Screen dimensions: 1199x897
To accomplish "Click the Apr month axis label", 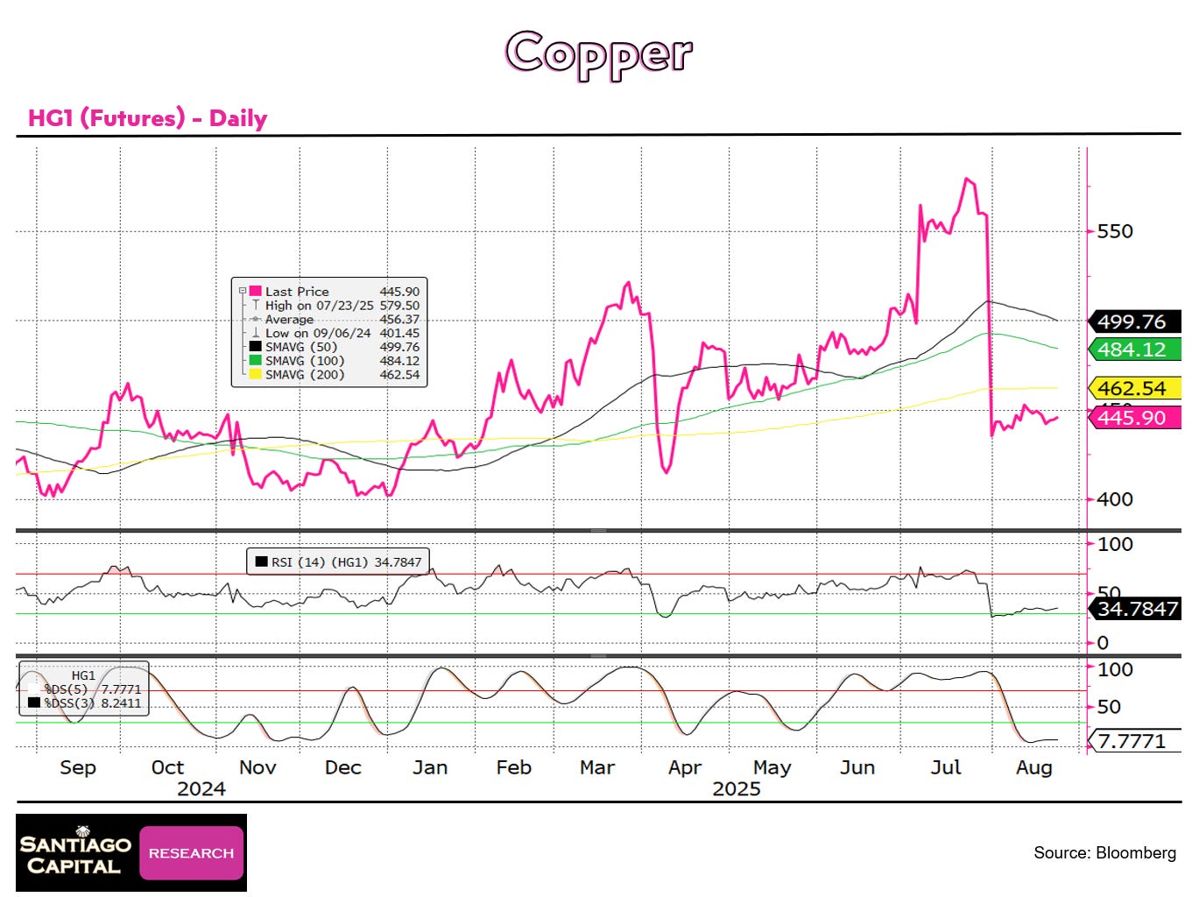I will click(x=685, y=768).
